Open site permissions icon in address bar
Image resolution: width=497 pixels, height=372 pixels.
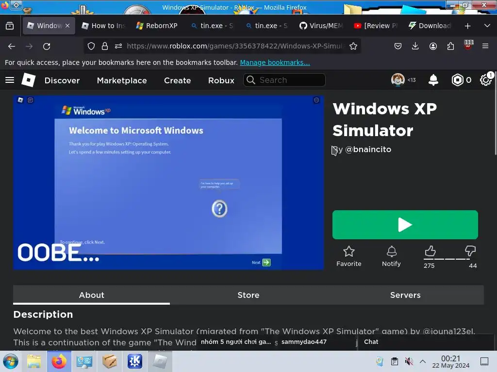118,46
